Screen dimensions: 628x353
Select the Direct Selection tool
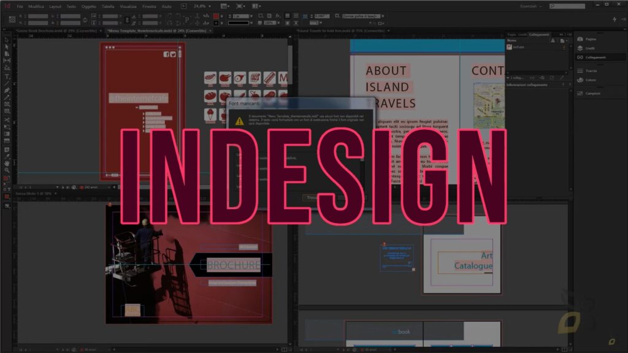click(x=7, y=47)
